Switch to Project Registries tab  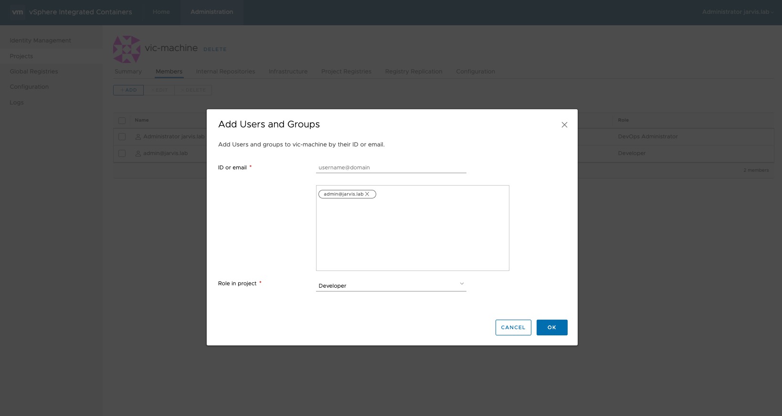click(x=346, y=72)
